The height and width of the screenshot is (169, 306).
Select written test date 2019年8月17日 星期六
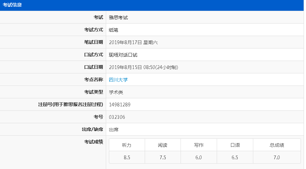pos(133,42)
